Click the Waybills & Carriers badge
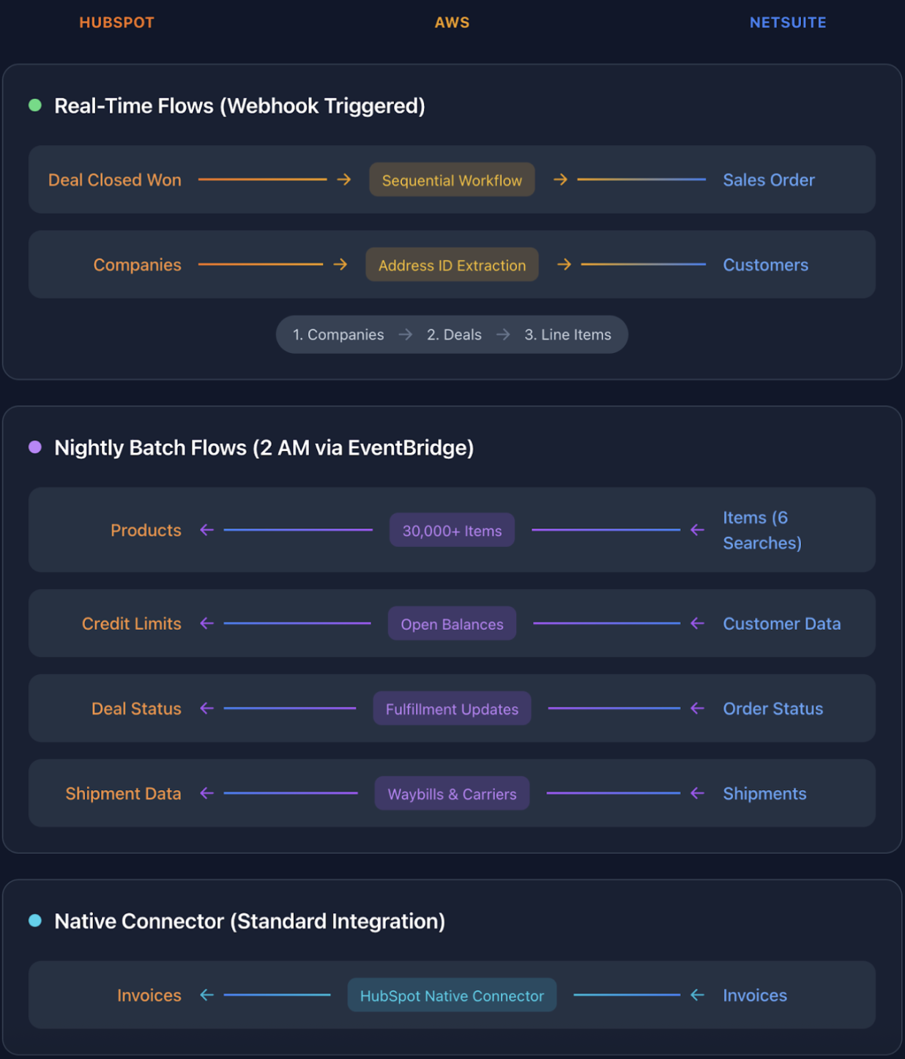Image resolution: width=905 pixels, height=1059 pixels. (452, 794)
